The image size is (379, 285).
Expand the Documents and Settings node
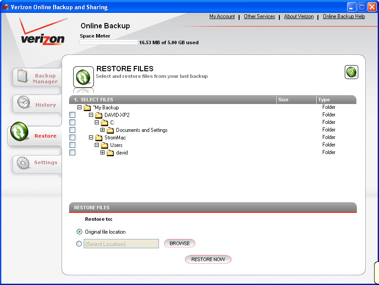(x=102, y=130)
